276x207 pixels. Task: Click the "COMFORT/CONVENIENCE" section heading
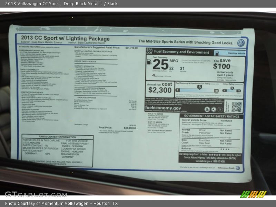tap(32, 92)
